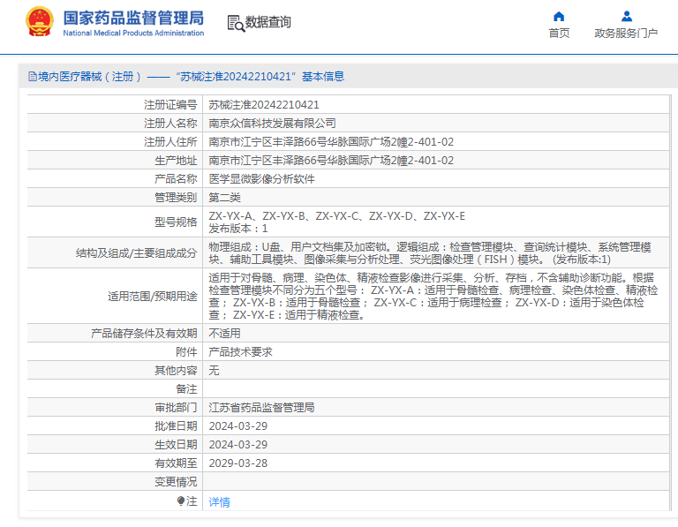Click the 首页 home icon
The image size is (678, 527).
pyautogui.click(x=559, y=17)
